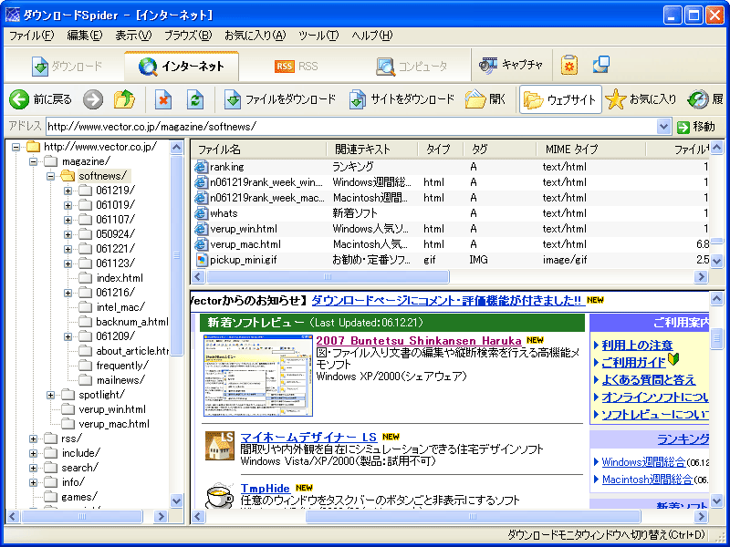The width and height of the screenshot is (730, 547).
Task: Open the よくある質問と答え link
Action: (x=648, y=380)
